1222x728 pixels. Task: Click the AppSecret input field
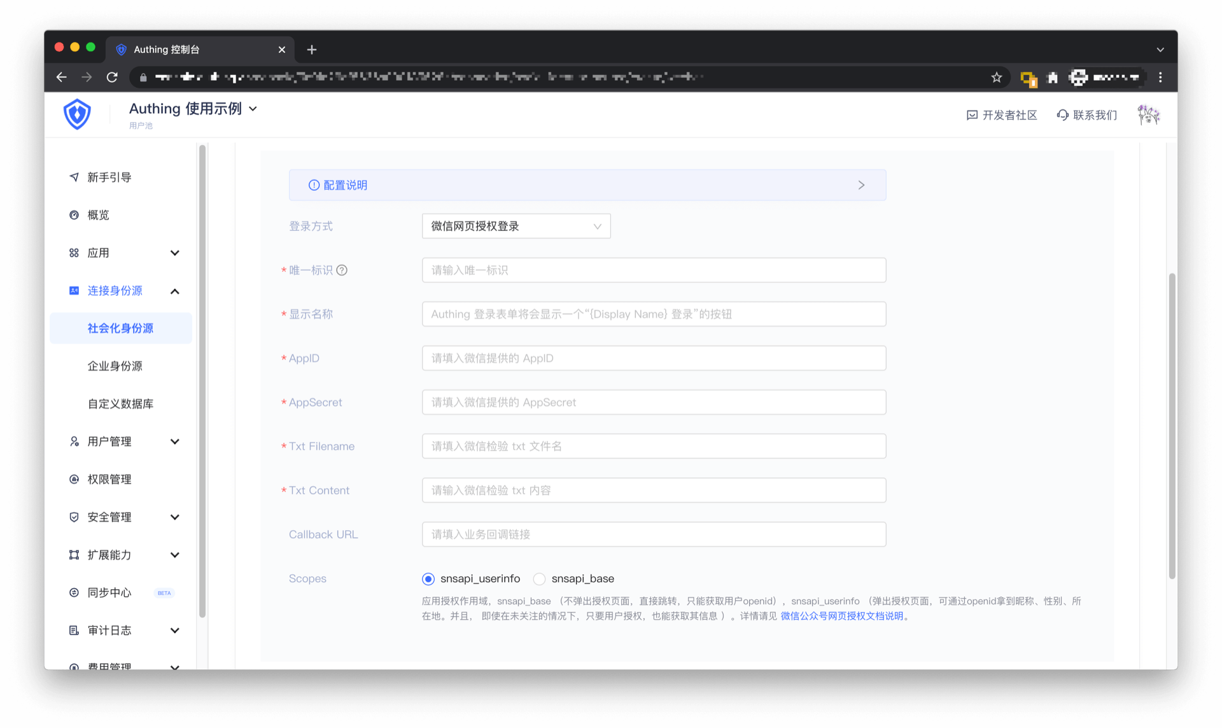pyautogui.click(x=654, y=402)
